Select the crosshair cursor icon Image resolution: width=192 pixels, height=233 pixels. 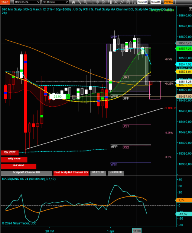click(98, 2)
